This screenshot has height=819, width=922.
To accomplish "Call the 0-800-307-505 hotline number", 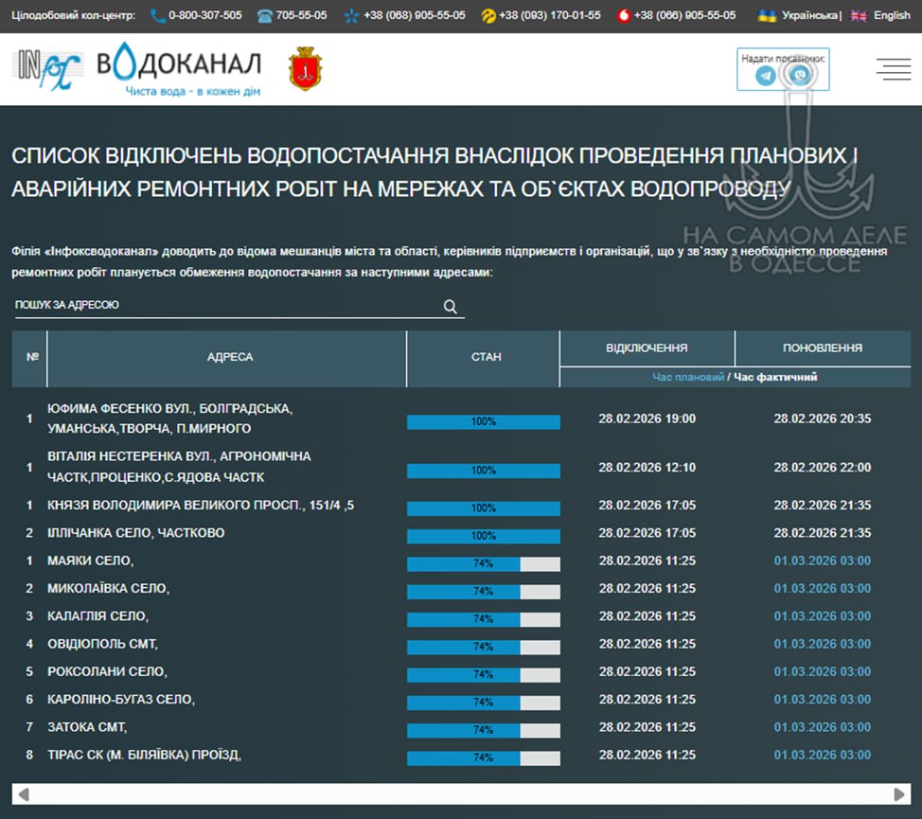I will pos(204,16).
